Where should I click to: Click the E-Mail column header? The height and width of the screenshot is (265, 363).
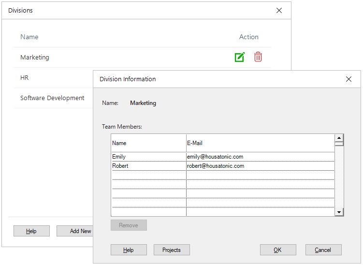261,143
